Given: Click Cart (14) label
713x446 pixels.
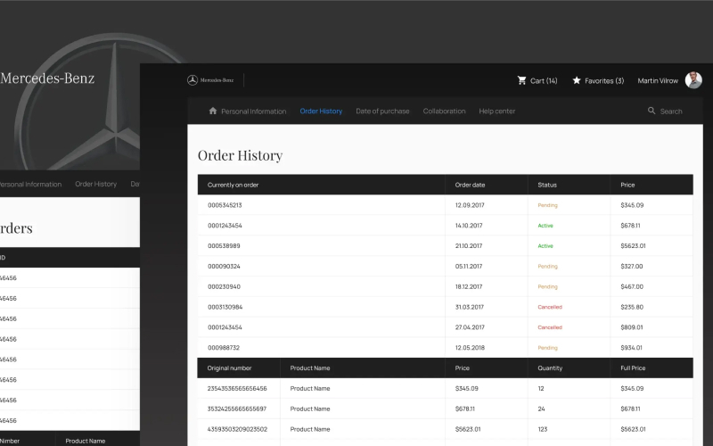Looking at the screenshot, I should pos(544,80).
